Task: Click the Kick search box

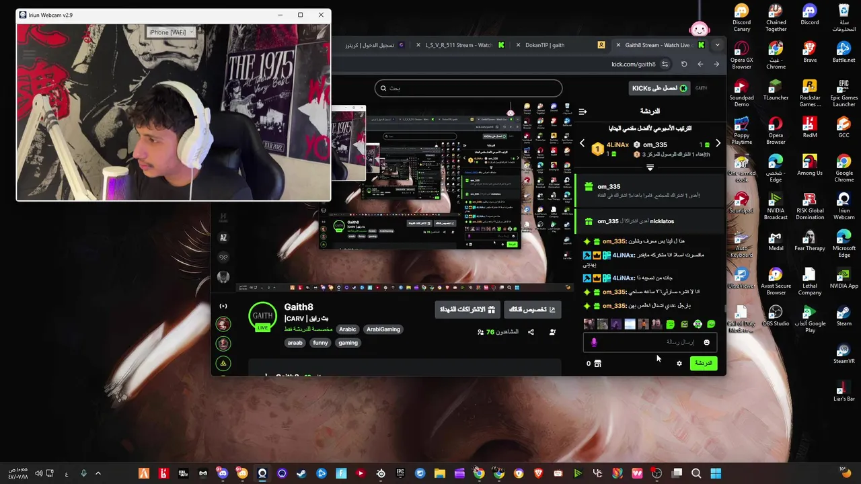Action: tap(469, 88)
